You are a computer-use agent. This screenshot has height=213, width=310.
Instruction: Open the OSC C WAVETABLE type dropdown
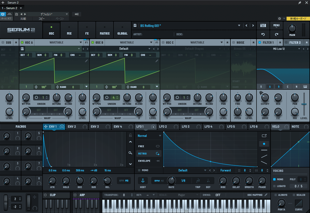pyautogui.click(x=199, y=42)
